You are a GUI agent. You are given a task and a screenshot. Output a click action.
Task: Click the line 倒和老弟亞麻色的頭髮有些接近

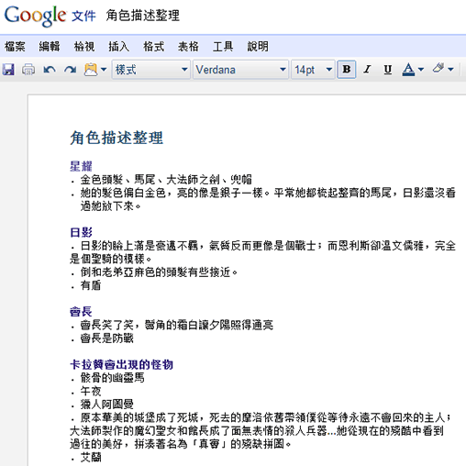point(159,272)
